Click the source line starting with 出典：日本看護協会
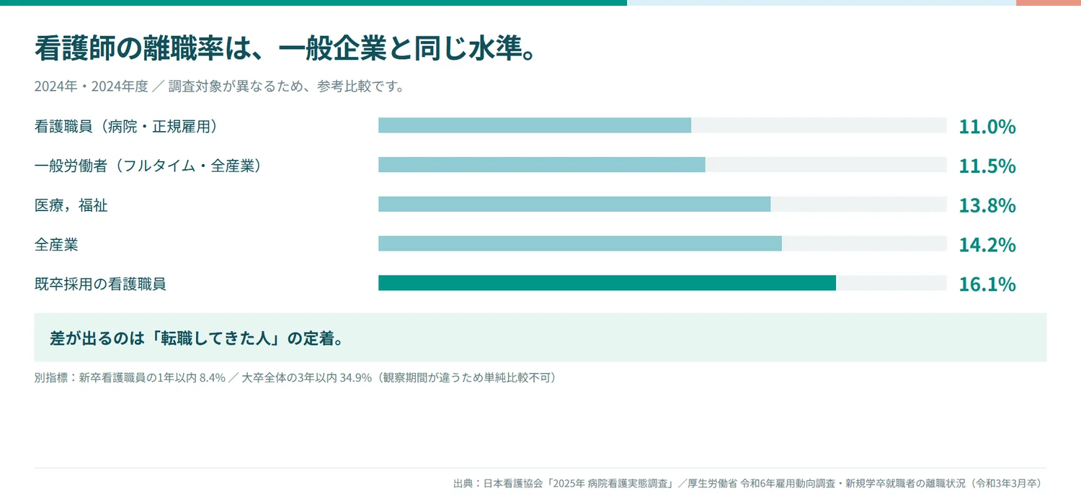 coord(748,483)
